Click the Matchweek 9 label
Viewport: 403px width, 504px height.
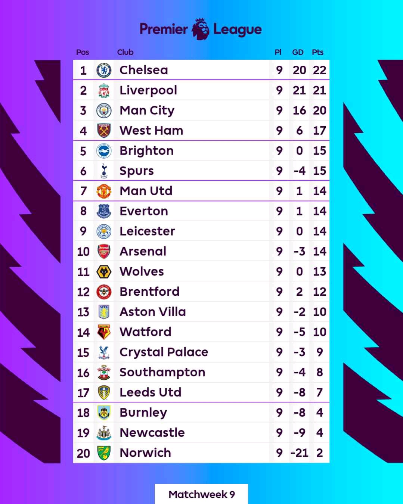point(201,494)
